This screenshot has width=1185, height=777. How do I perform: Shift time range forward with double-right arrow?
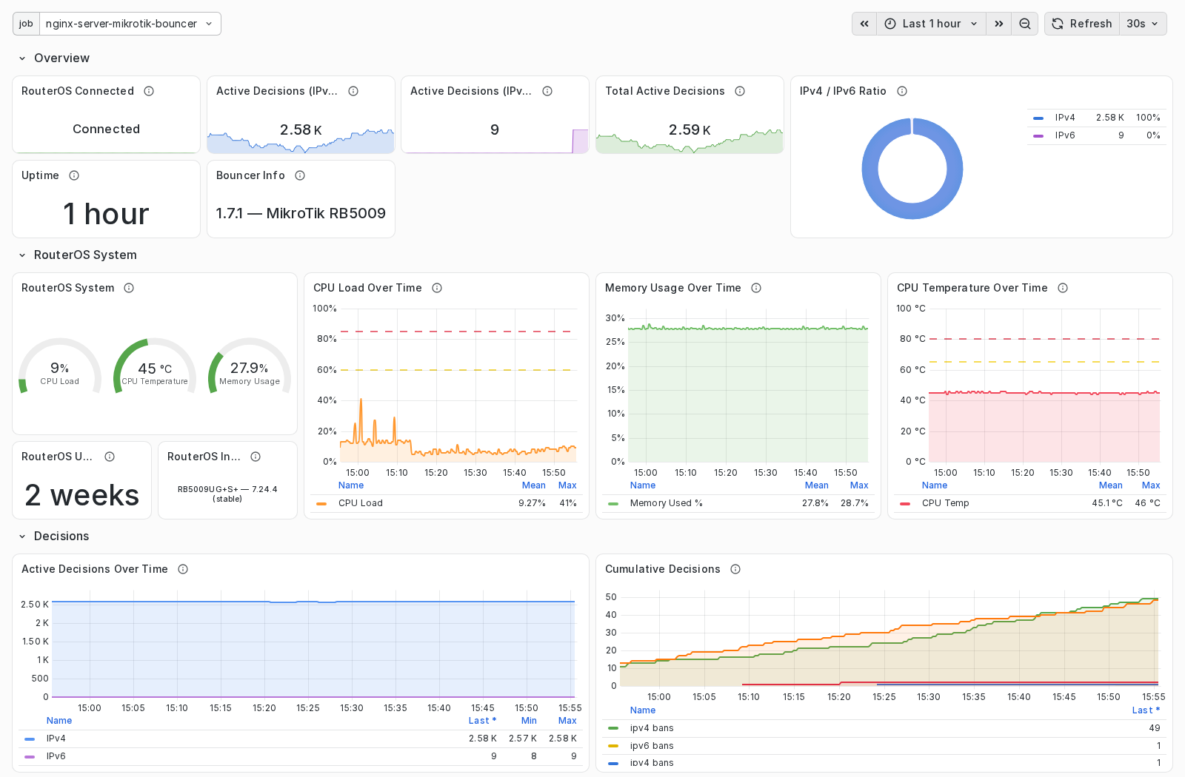(998, 24)
